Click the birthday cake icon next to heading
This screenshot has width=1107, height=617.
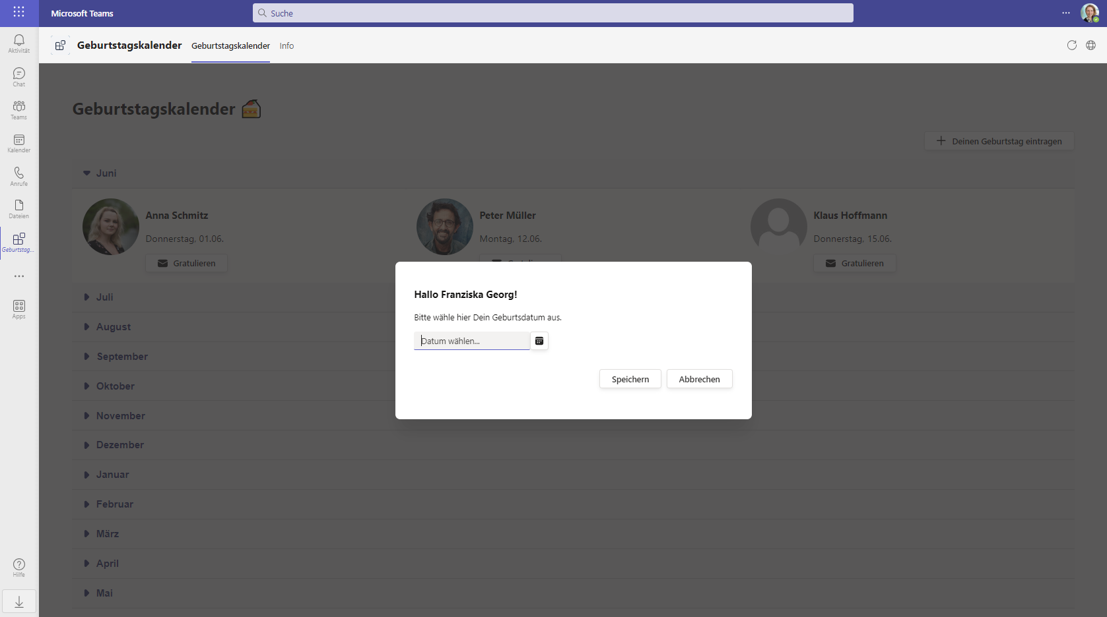252,109
